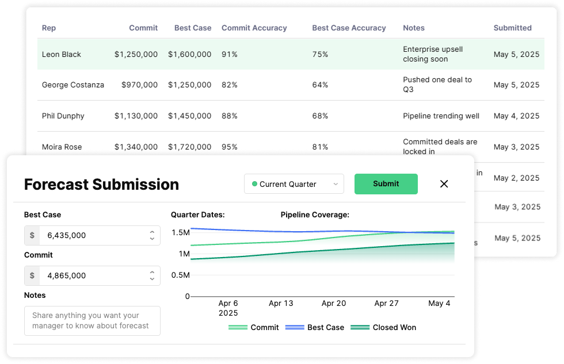The width and height of the screenshot is (564, 364).
Task: Open the Current Quarter dropdown
Action: [294, 184]
